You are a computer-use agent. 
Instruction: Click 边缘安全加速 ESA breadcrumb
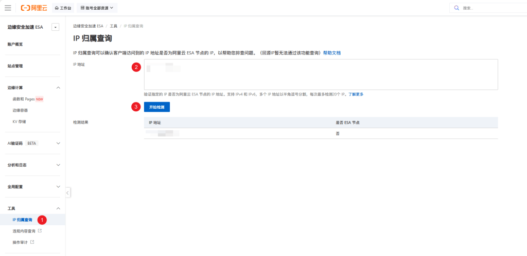[89, 26]
